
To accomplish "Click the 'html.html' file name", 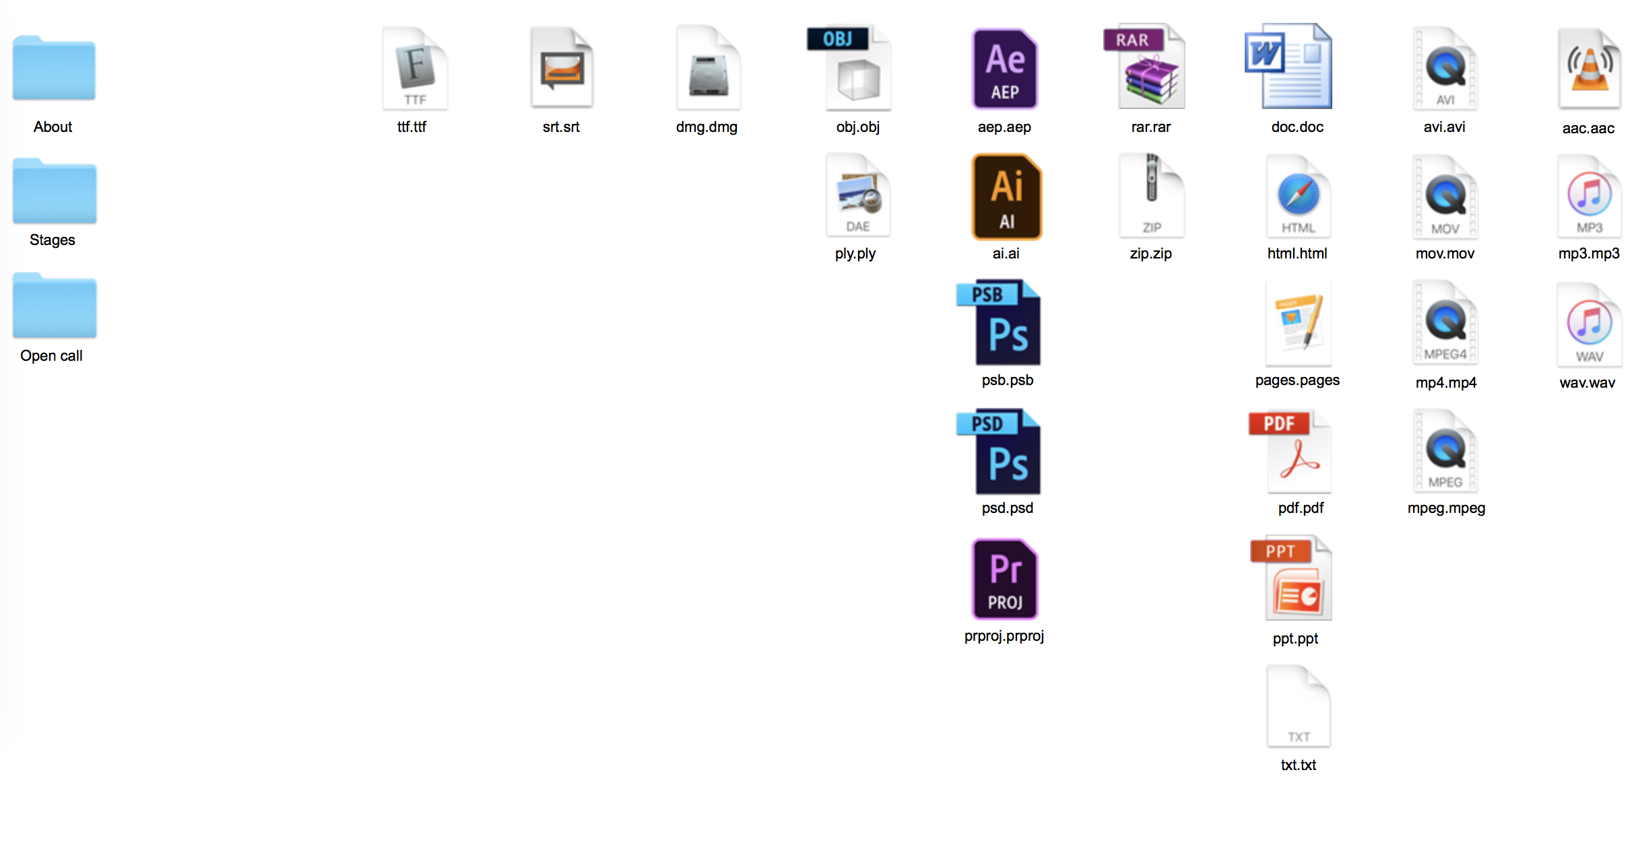I will pyautogui.click(x=1297, y=253).
